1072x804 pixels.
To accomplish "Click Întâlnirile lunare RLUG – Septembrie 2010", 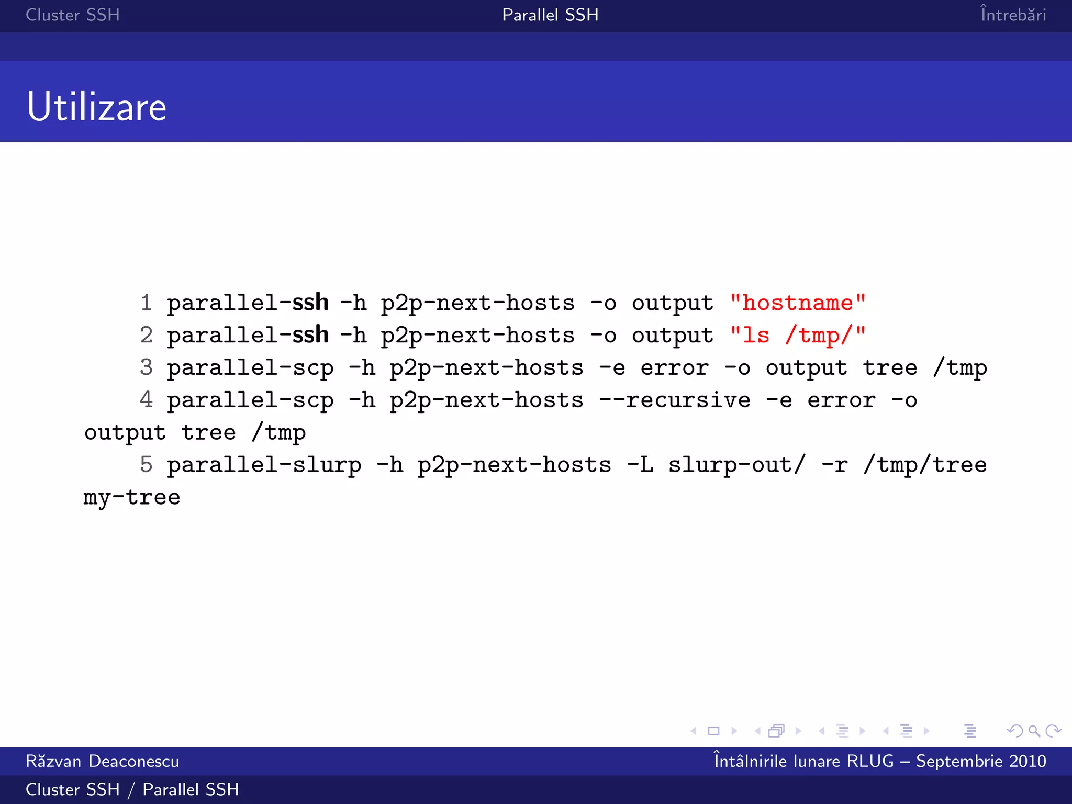I will point(880,760).
